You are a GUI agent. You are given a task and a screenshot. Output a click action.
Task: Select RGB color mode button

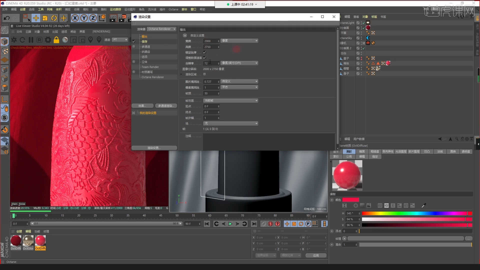pyautogui.click(x=380, y=205)
